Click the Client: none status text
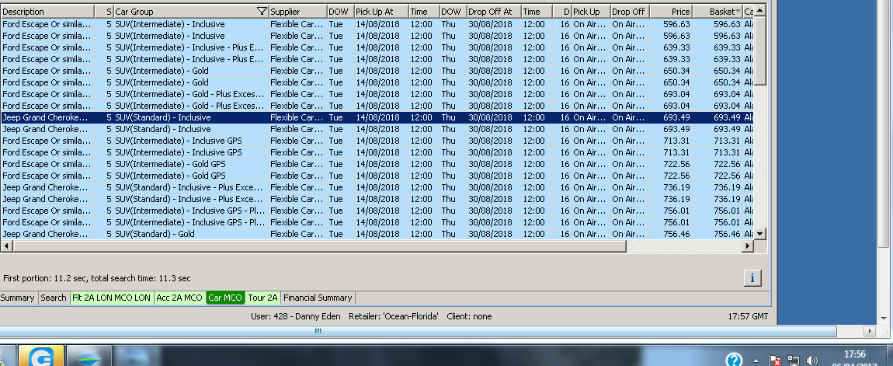 [469, 315]
